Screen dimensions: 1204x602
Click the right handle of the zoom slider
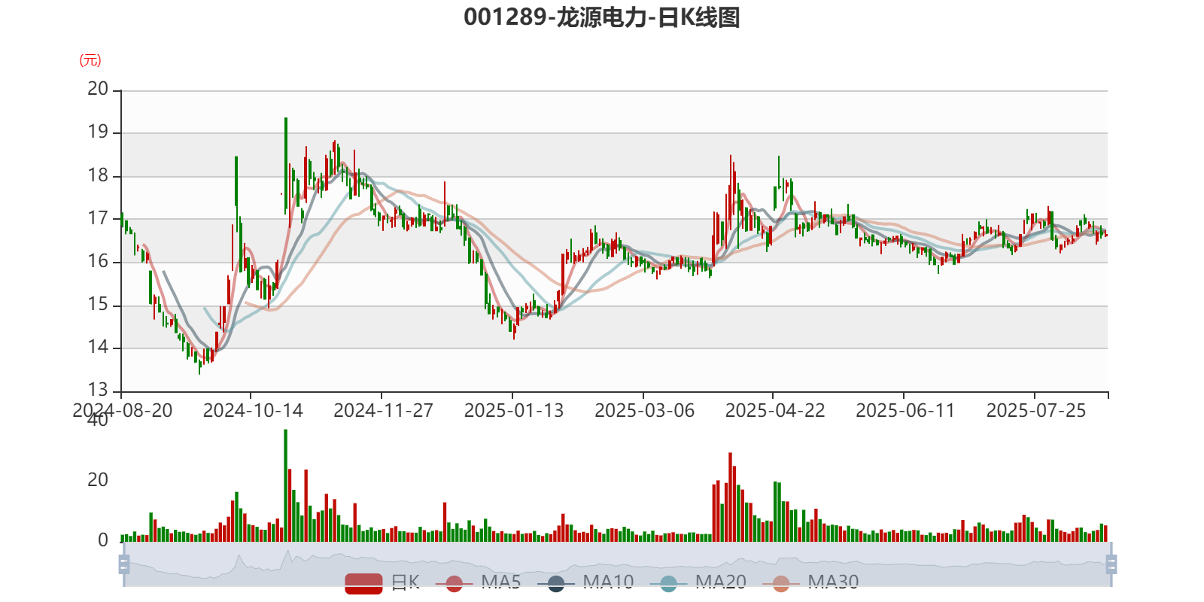1111,564
